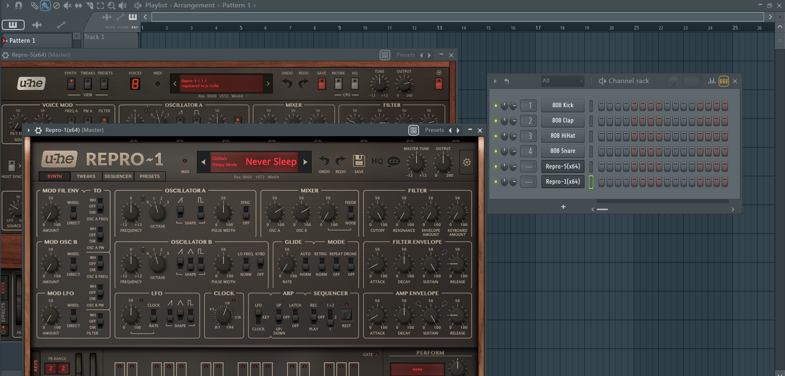Open channel filter dropdown showing All
The image size is (785, 376).
(562, 81)
